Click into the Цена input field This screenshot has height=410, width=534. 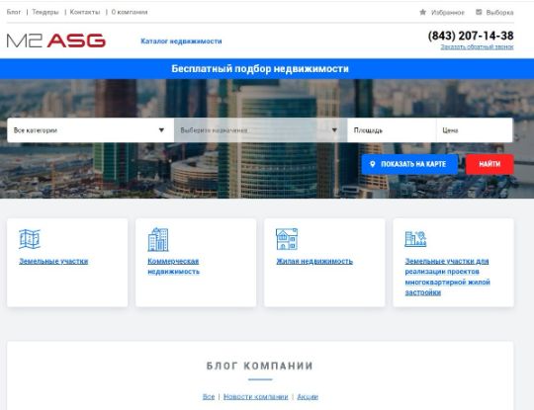475,130
